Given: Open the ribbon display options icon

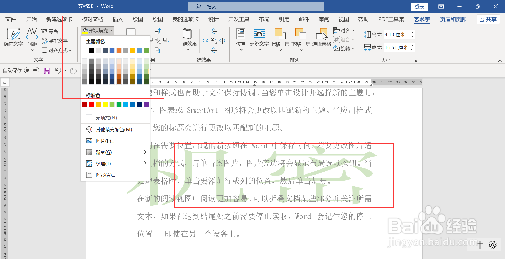Looking at the screenshot, I should [x=441, y=7].
